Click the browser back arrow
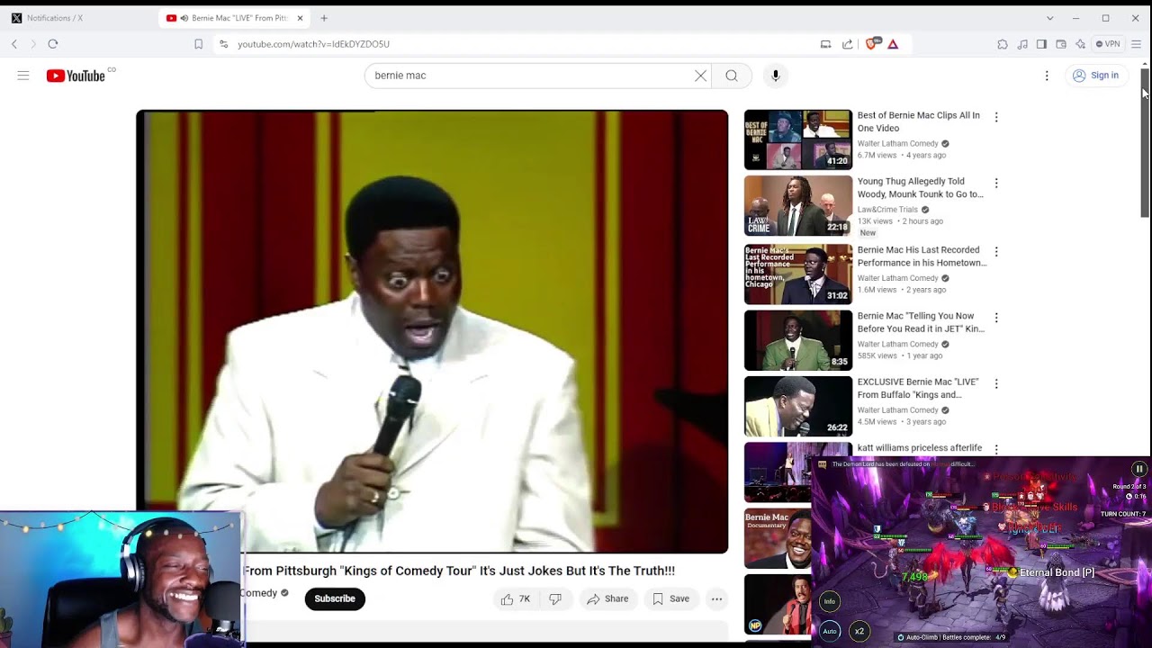This screenshot has width=1152, height=648. pyautogui.click(x=14, y=44)
